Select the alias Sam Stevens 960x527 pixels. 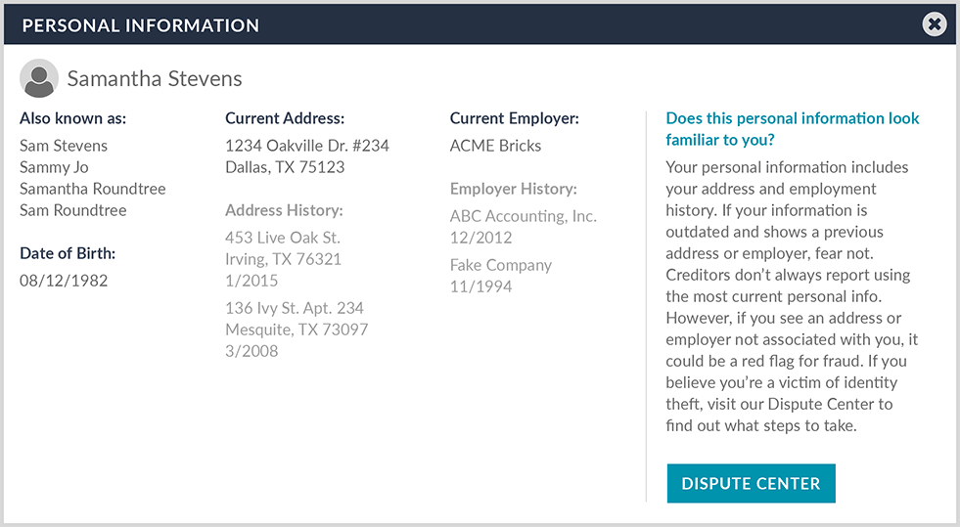(64, 146)
